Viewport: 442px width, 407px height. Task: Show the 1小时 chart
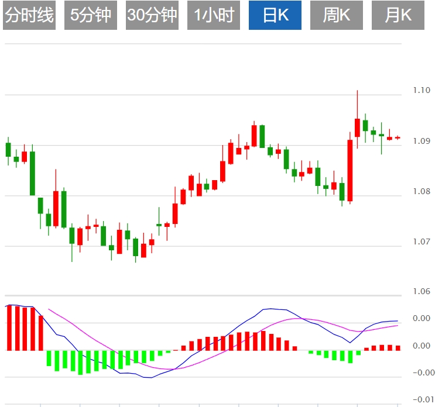click(214, 15)
